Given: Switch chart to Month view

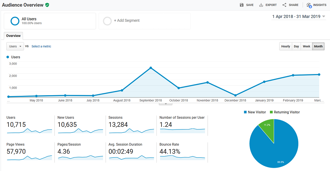Looking at the screenshot, I should pyautogui.click(x=318, y=46).
